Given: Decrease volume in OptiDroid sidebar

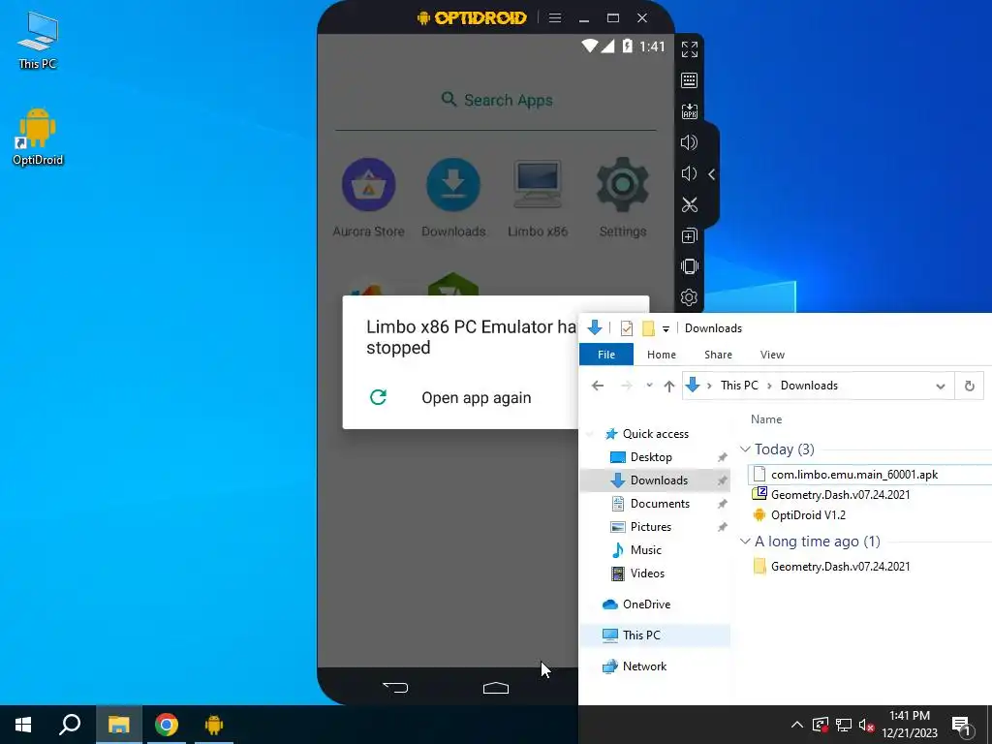Looking at the screenshot, I should 689,173.
